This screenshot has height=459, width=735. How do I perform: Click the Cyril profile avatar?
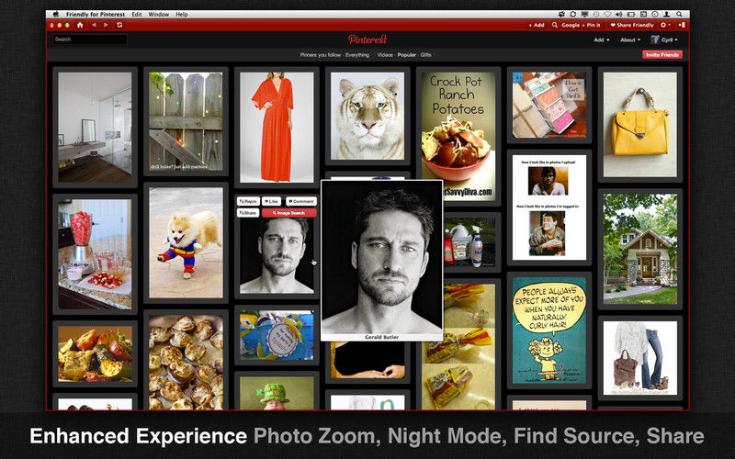coord(655,39)
